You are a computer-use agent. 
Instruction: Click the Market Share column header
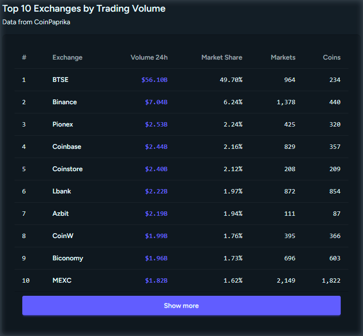coord(222,57)
